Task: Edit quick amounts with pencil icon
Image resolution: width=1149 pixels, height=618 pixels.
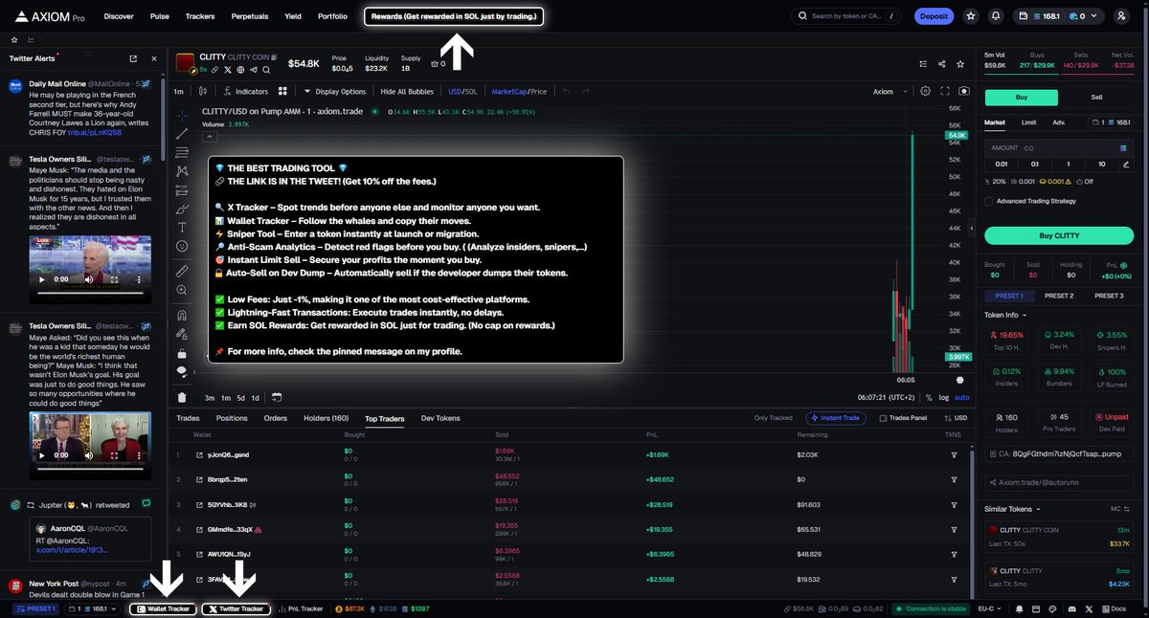Action: tap(1125, 165)
